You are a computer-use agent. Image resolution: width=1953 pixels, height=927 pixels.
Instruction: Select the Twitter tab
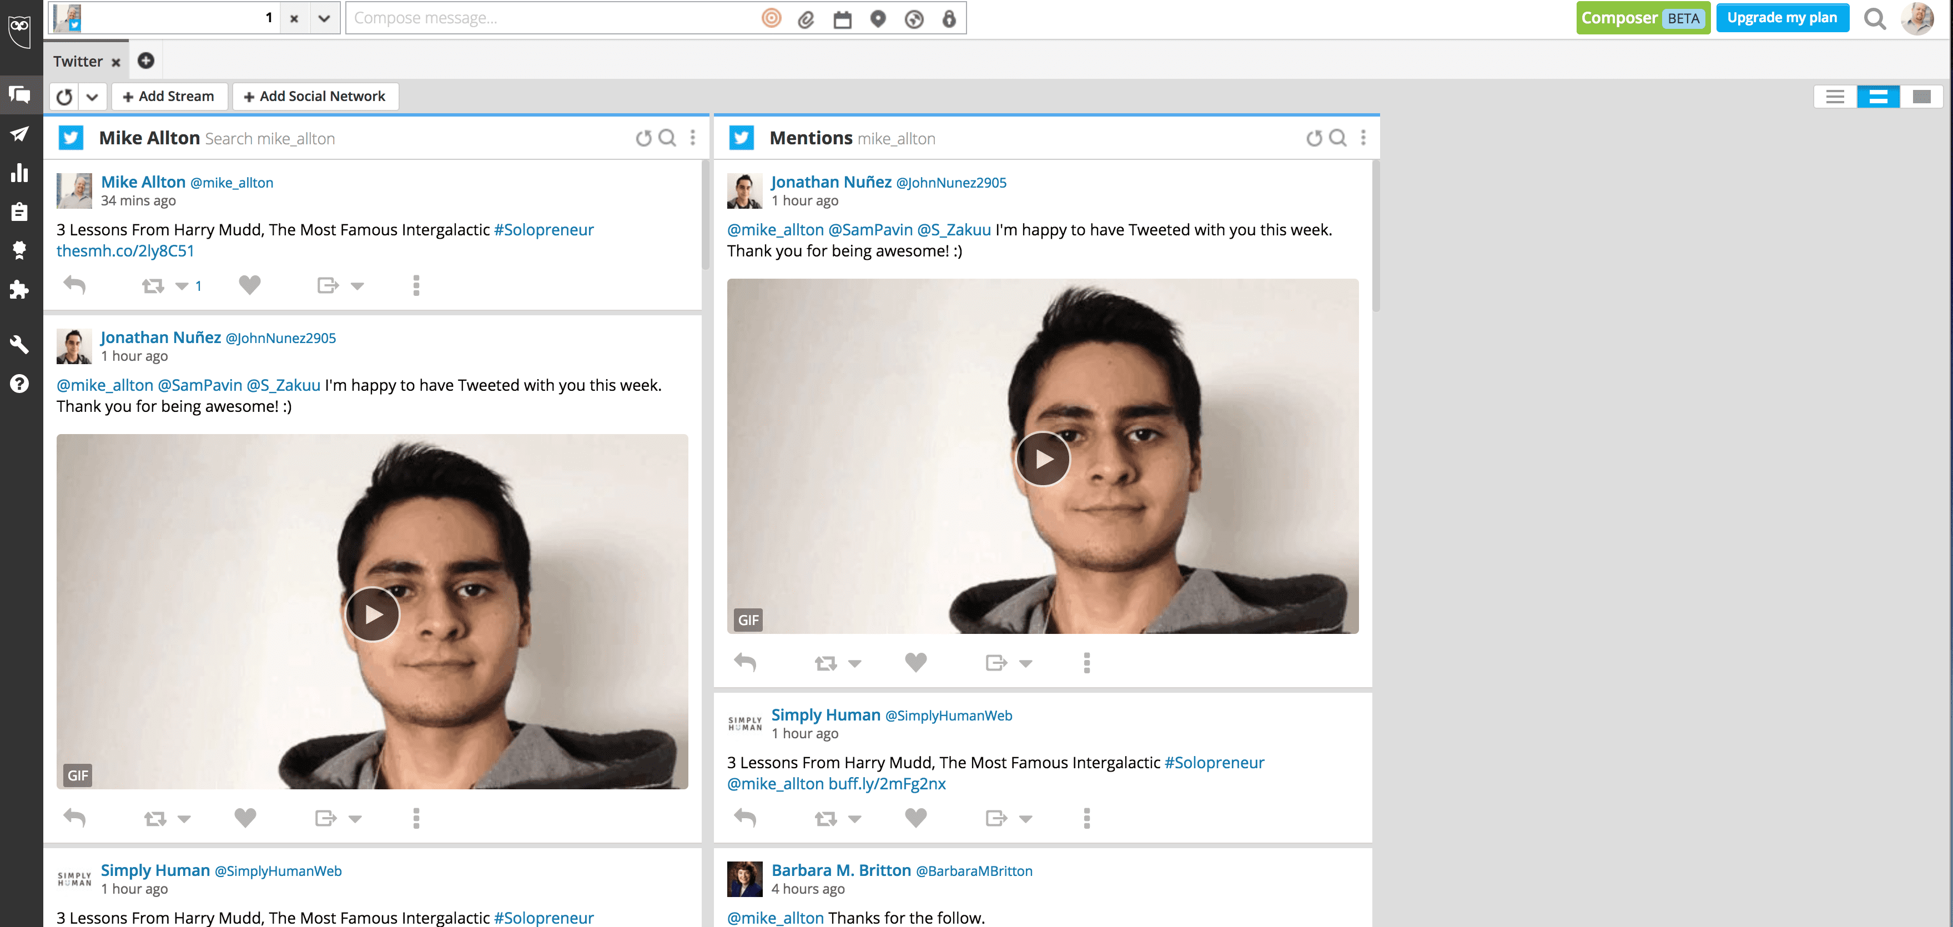coord(77,62)
